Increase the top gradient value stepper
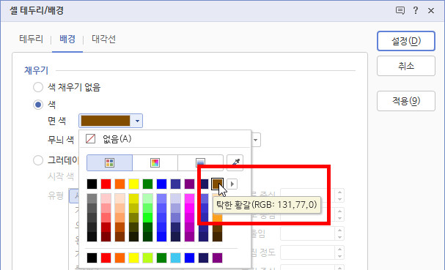Viewport: 445px width, 270px height. tap(339, 192)
